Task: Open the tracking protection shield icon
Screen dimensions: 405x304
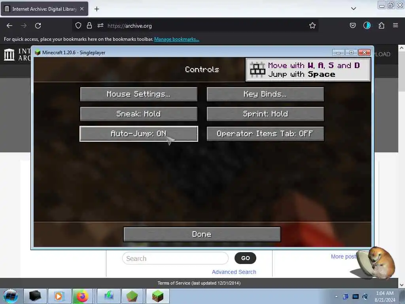Action: 78,25
